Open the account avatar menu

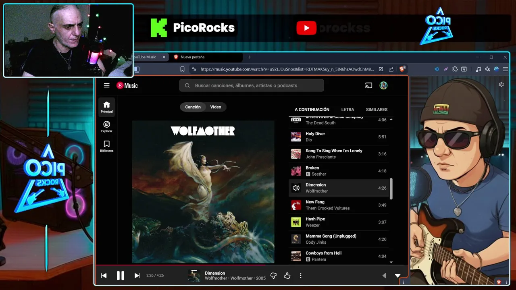pyautogui.click(x=383, y=85)
